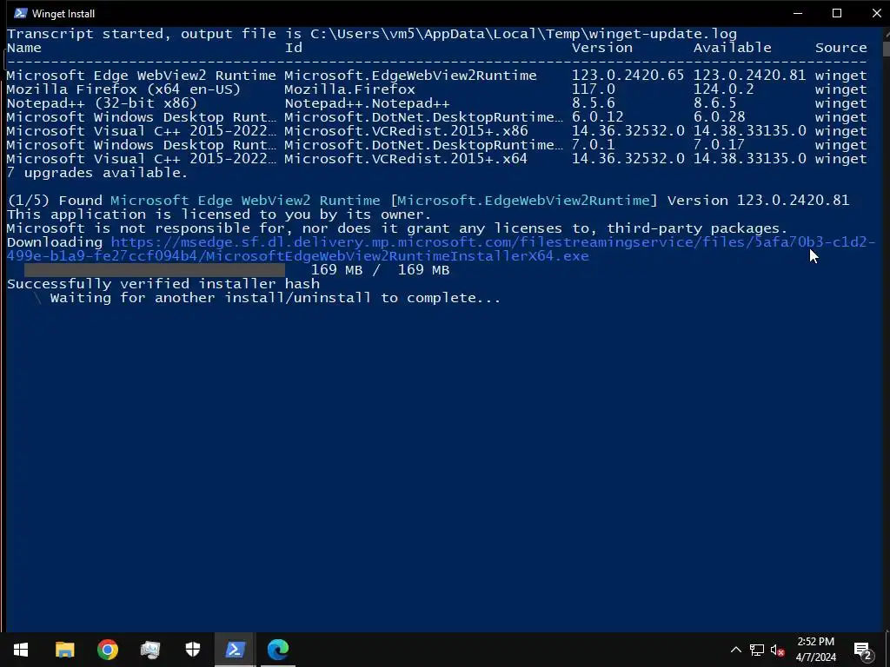Click the 169 MB download progress bar

[x=155, y=270]
